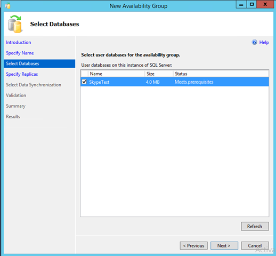This screenshot has height=256, width=276.
Task: Click the Select Data Synchronization step
Action: click(x=34, y=85)
